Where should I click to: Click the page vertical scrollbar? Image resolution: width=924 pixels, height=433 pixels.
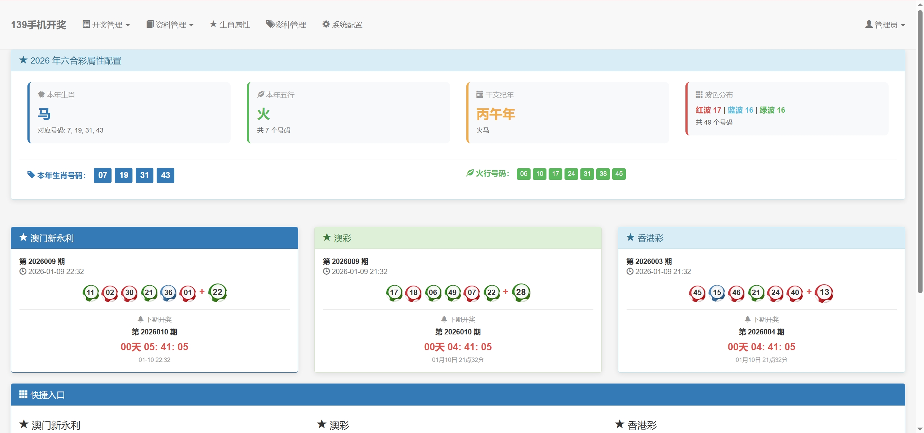pyautogui.click(x=920, y=152)
